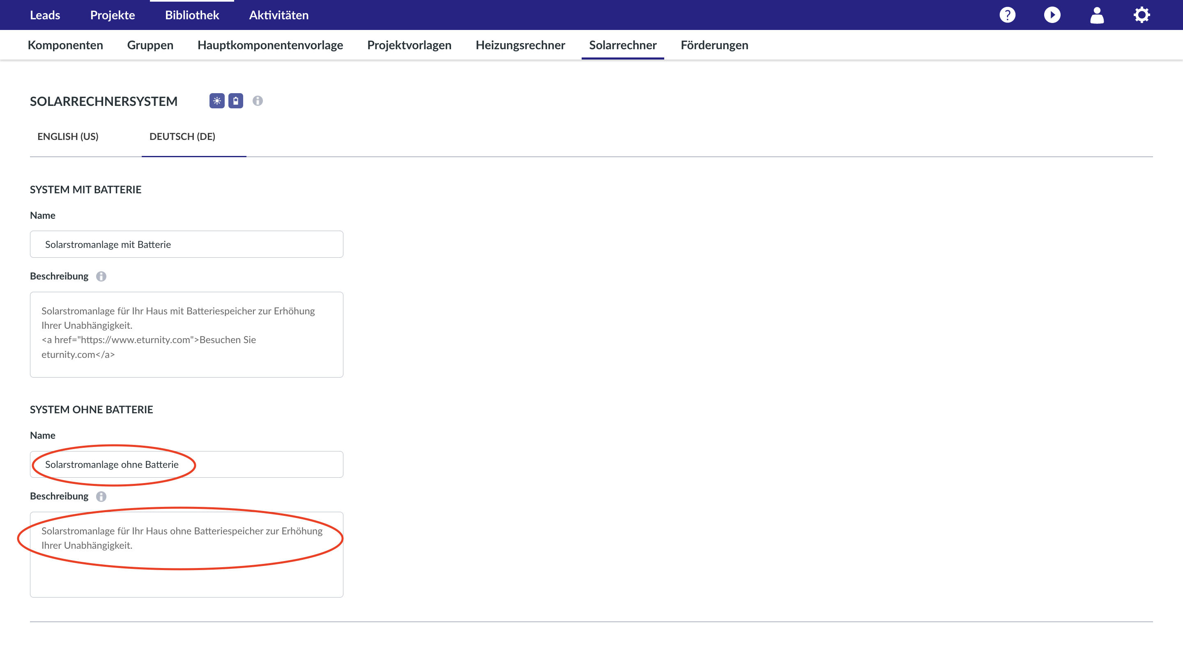Select the DEUTSCH (DE) language tab
The height and width of the screenshot is (646, 1183).
coord(182,137)
